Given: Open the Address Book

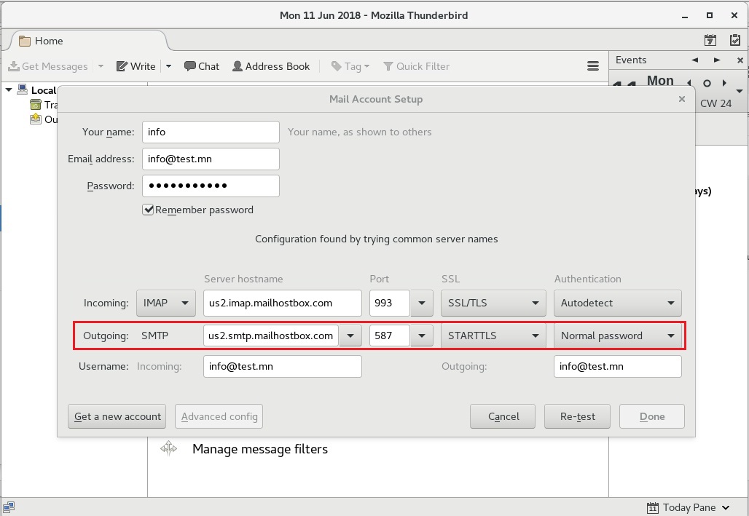Looking at the screenshot, I should (x=271, y=66).
